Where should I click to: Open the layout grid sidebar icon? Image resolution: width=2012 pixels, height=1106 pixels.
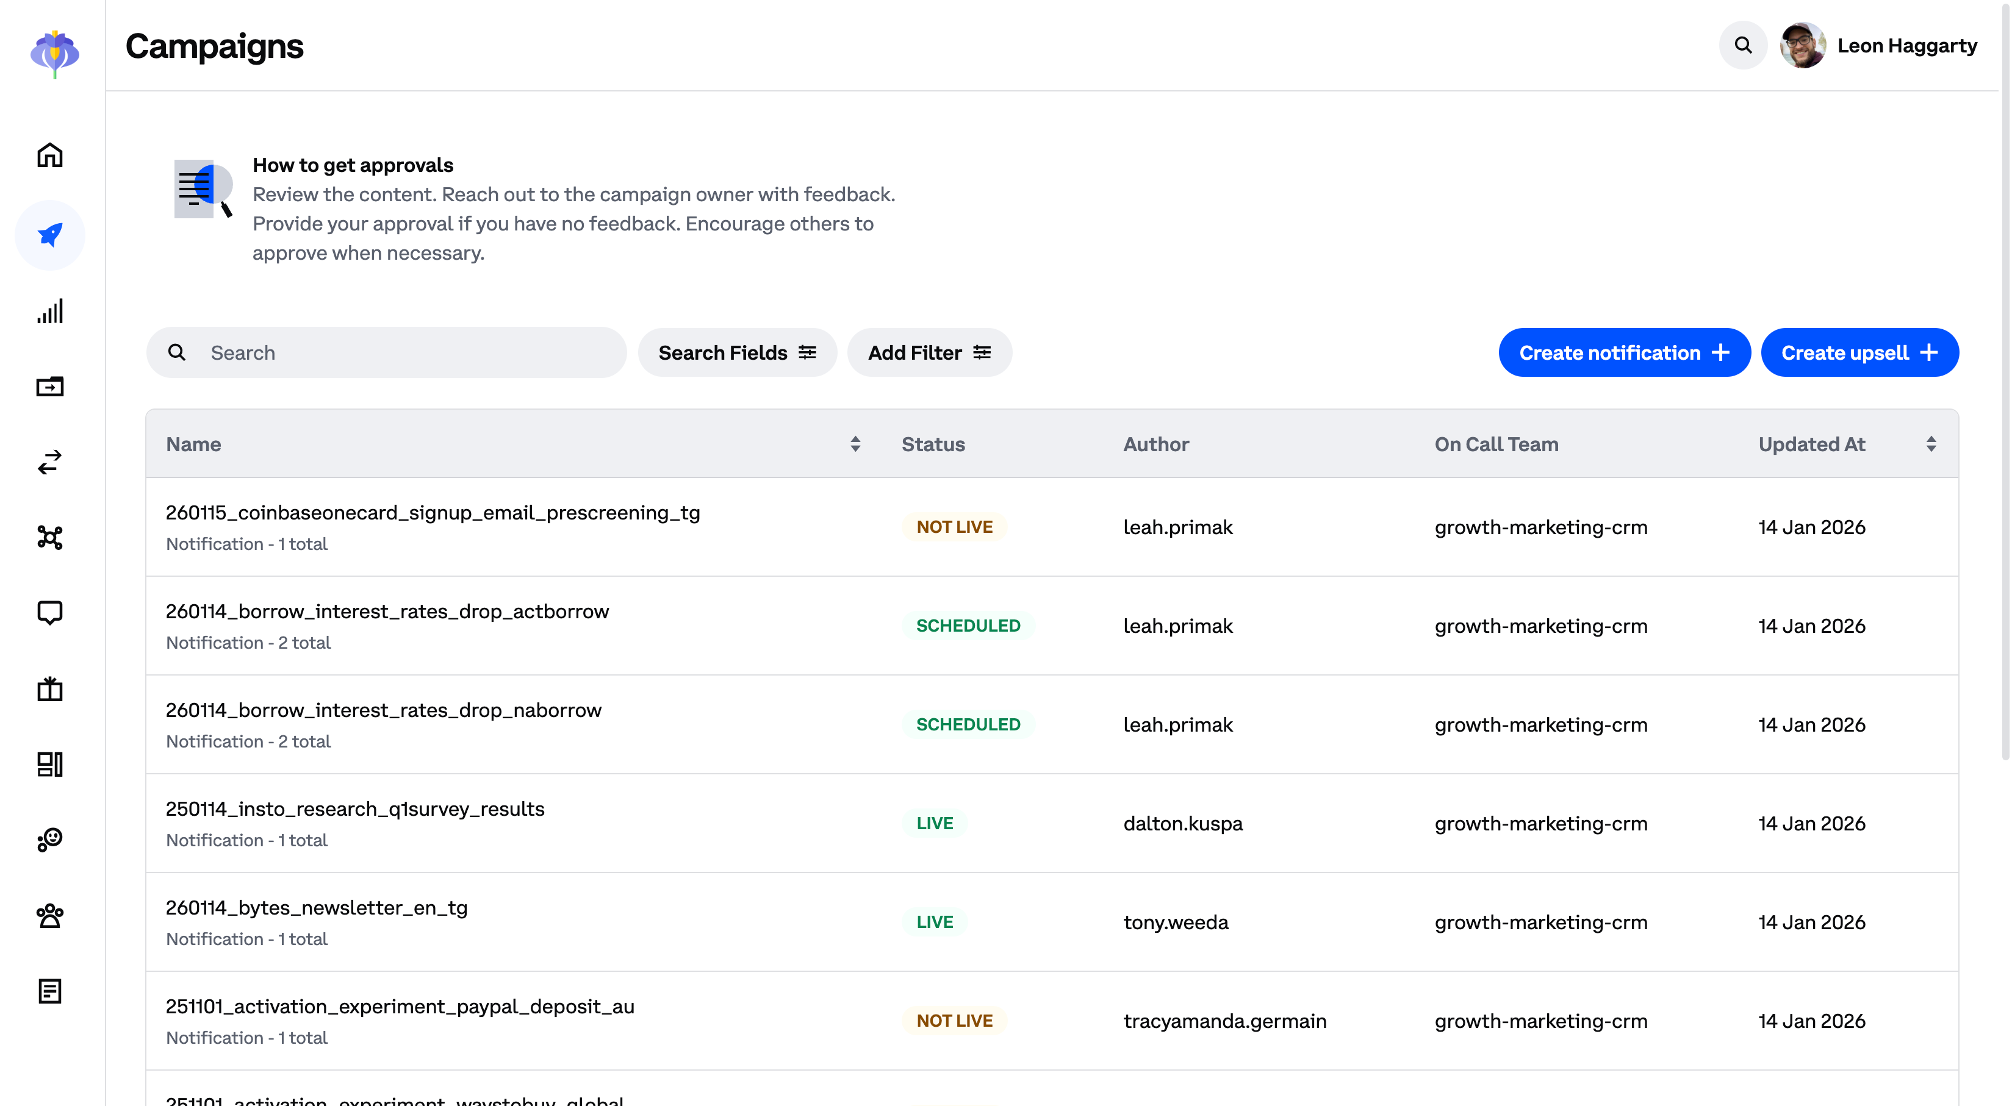(50, 764)
